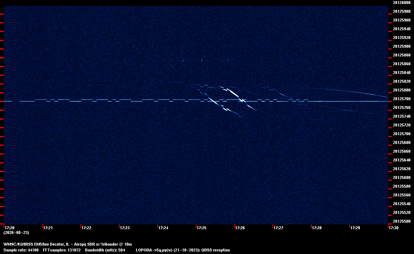Image resolution: width=414 pixels, height=254 pixels.
Task: Click frequency label 28125860
Action: [402, 64]
